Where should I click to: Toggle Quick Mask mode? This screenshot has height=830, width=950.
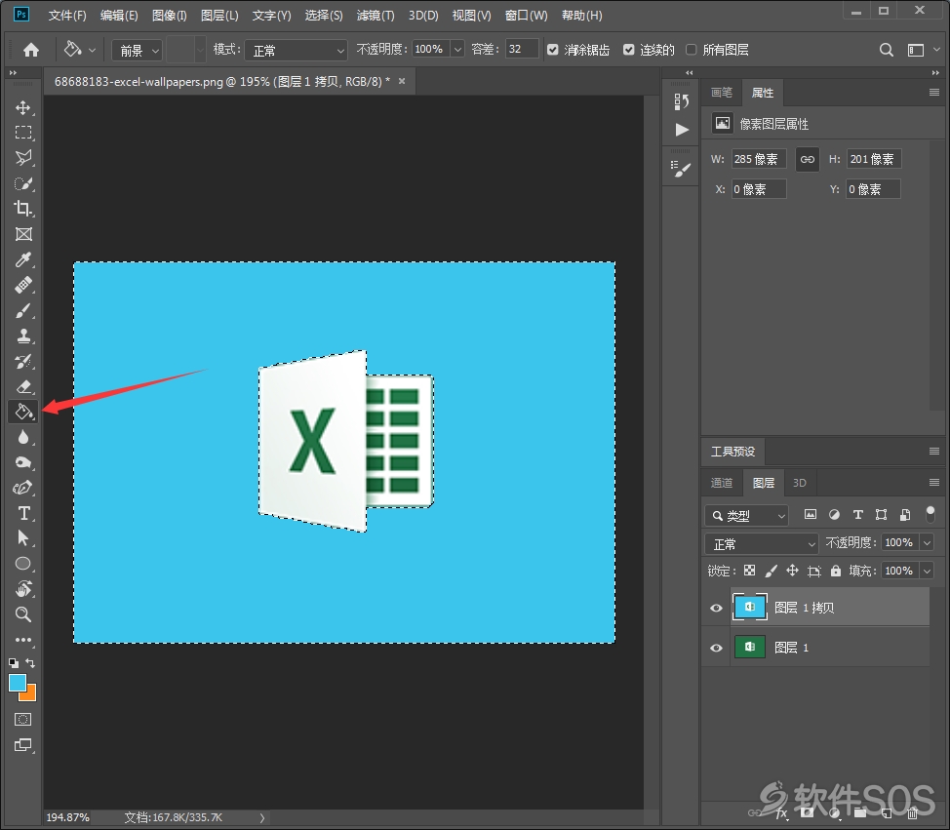click(x=23, y=720)
